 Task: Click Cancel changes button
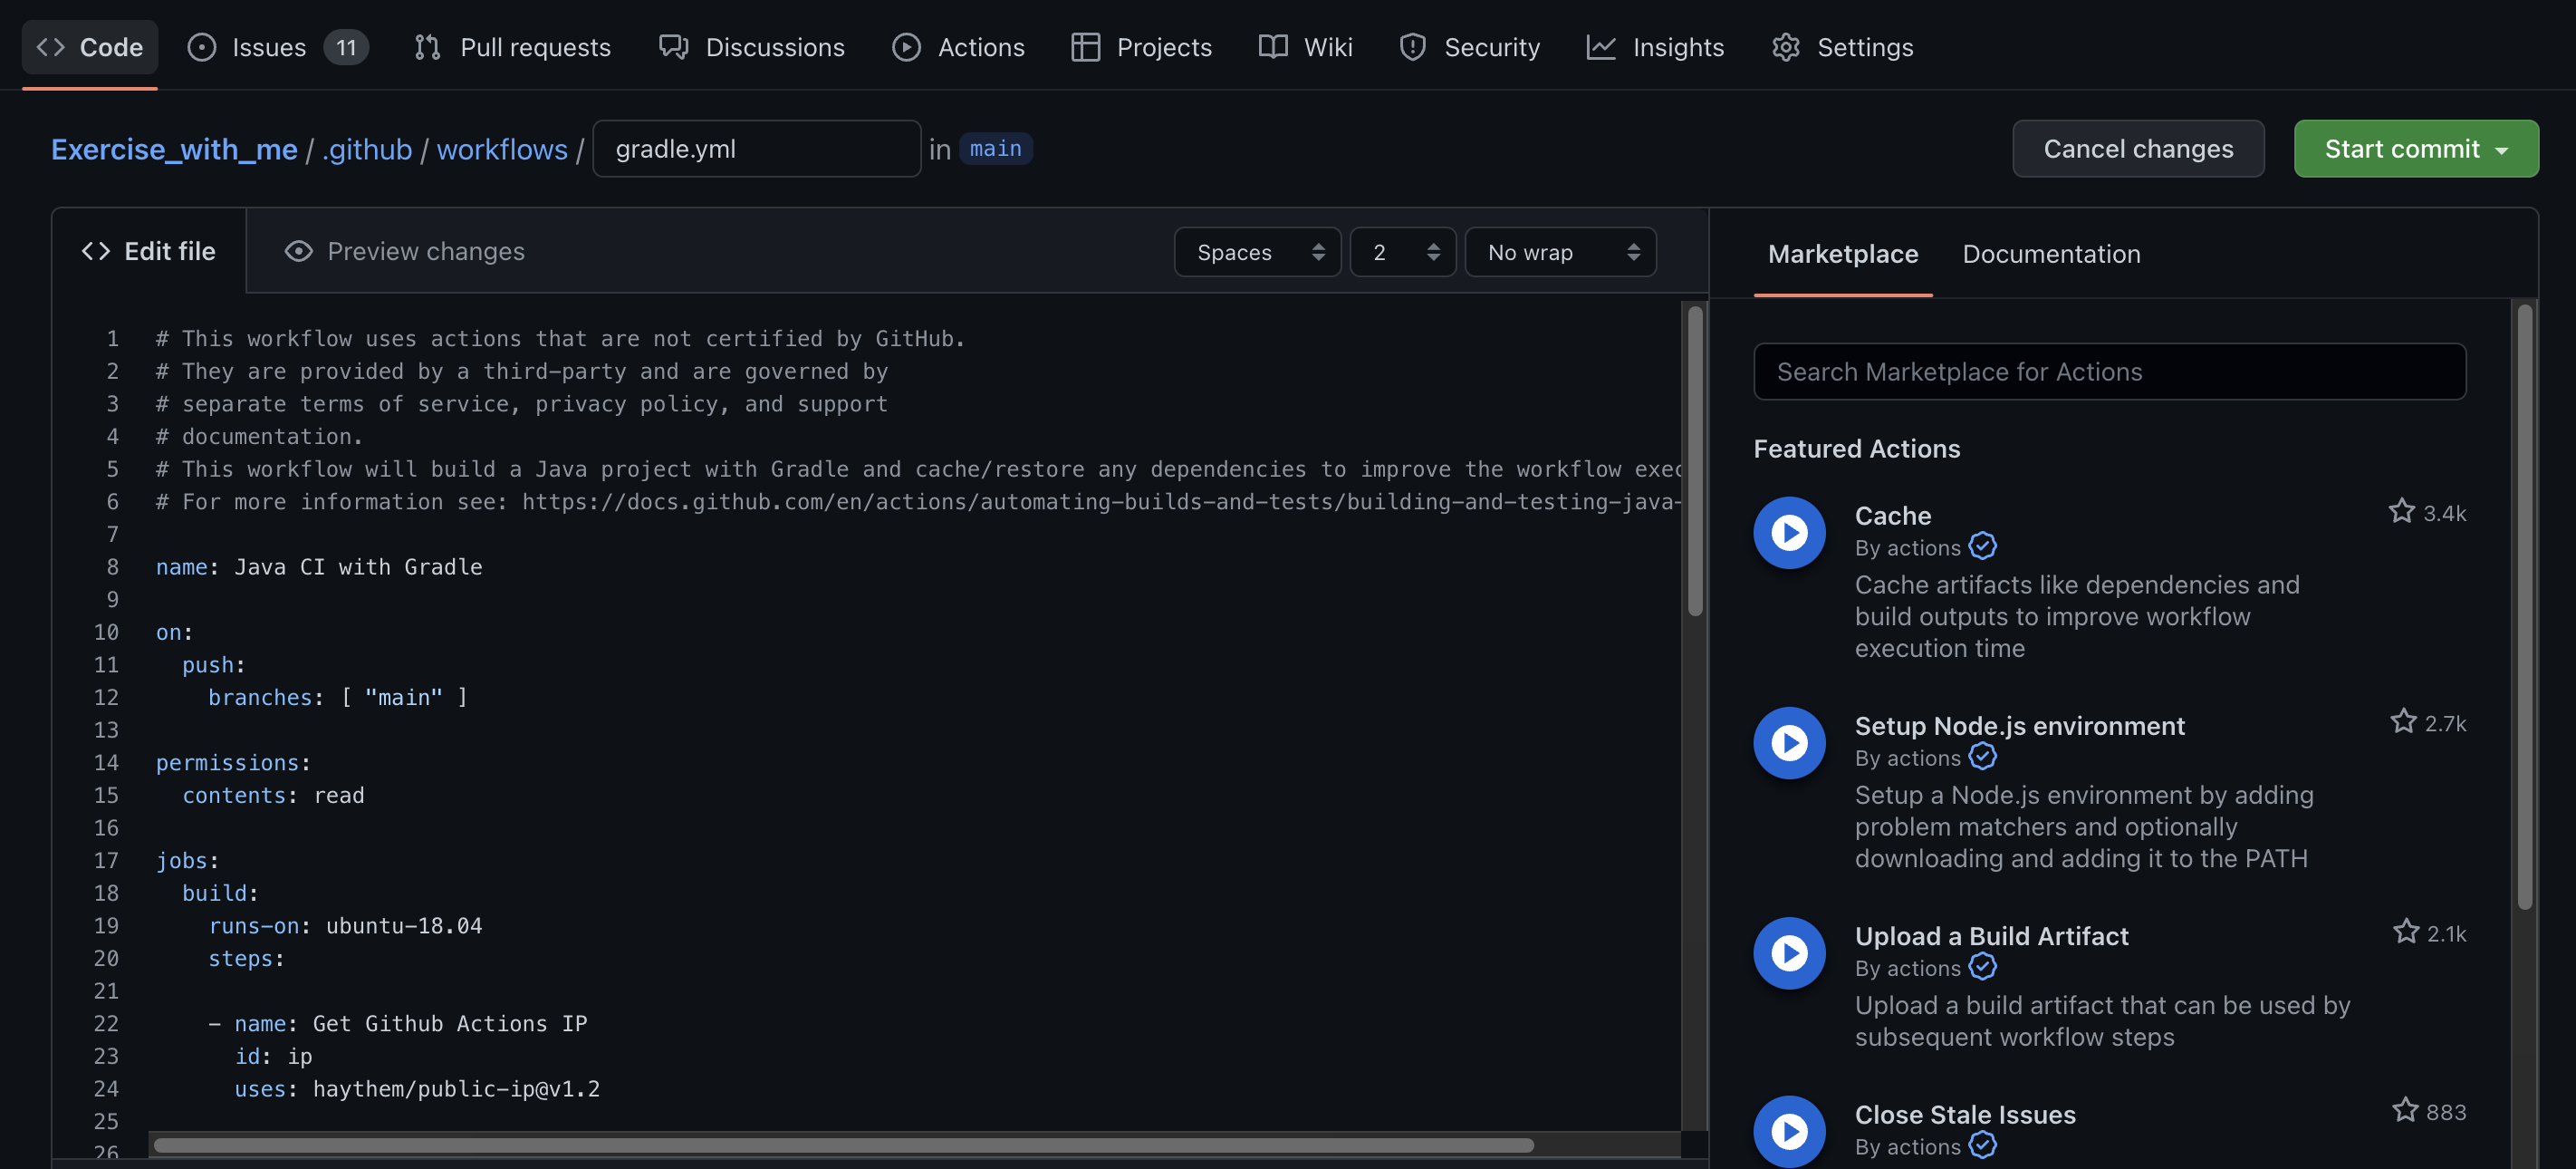[2137, 150]
